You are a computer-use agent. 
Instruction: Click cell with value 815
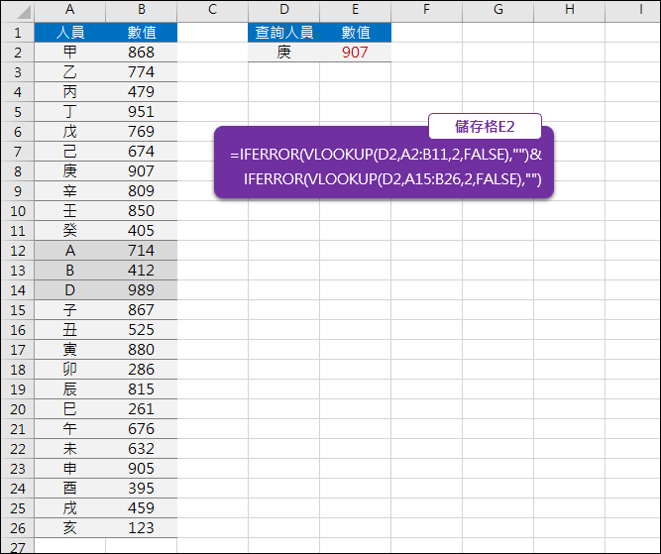(x=142, y=389)
